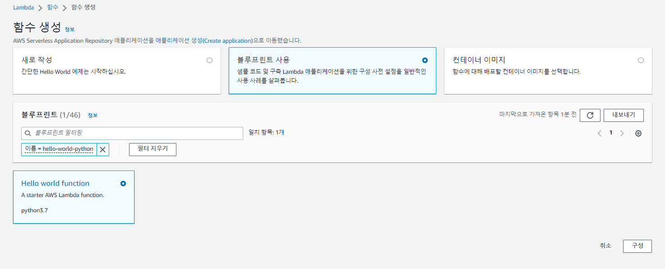Viewport: 665px width, 269px height.
Task: Select the 컨테이너 이미지 radio option
Action: click(641, 60)
